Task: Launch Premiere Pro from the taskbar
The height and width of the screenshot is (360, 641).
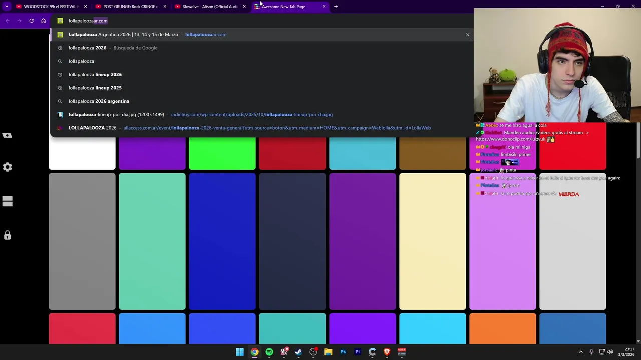Action: 358,352
